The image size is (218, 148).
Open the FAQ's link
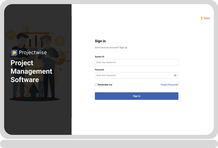[206, 18]
